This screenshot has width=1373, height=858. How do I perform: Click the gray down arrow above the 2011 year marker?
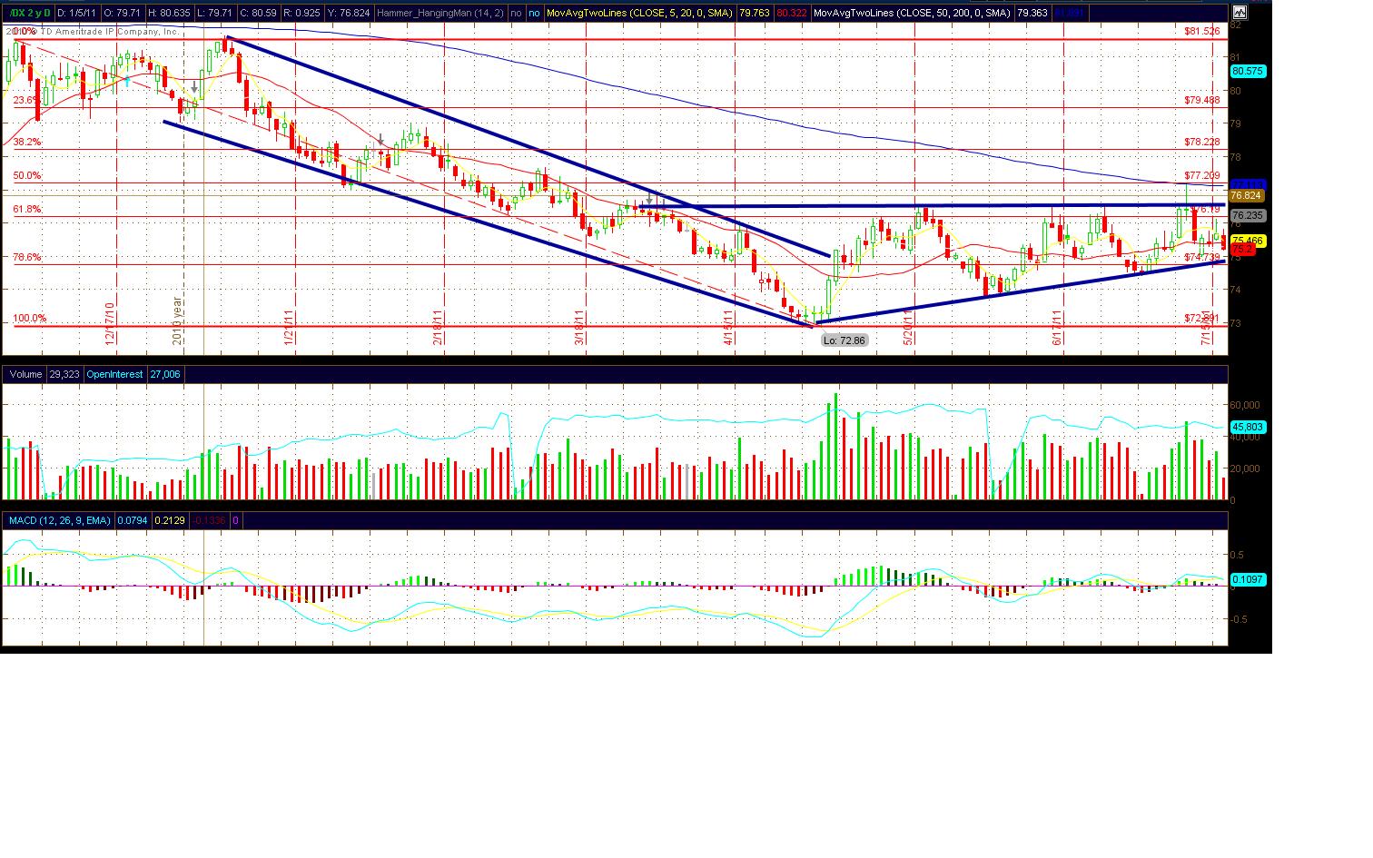(x=194, y=88)
